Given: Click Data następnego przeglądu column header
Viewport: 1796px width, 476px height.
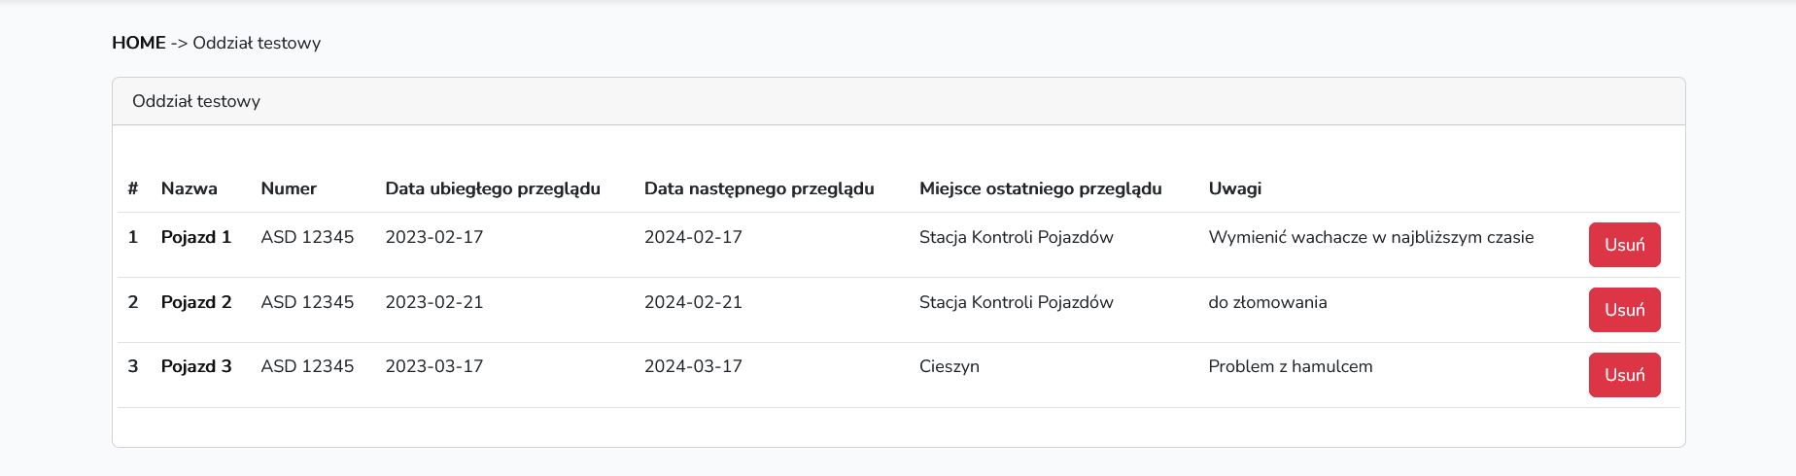Looking at the screenshot, I should [758, 188].
